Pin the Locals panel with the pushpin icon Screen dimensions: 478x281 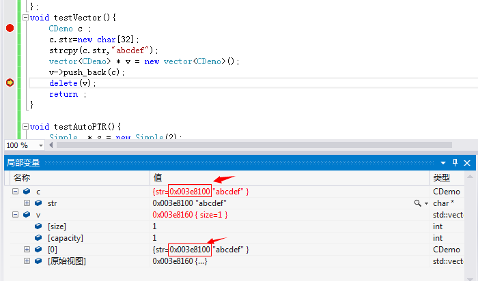[x=455, y=162]
